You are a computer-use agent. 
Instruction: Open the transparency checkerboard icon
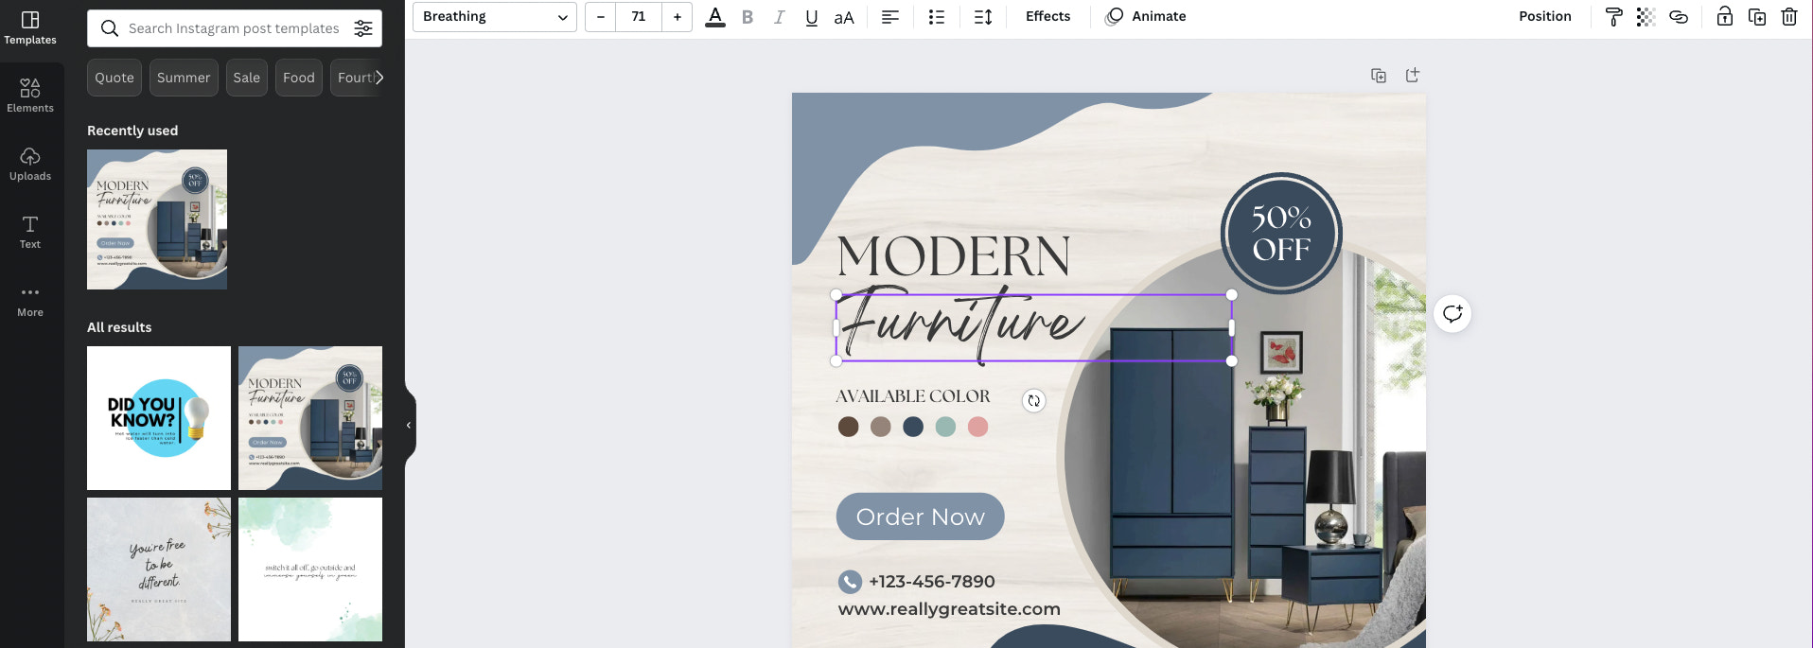point(1646,17)
